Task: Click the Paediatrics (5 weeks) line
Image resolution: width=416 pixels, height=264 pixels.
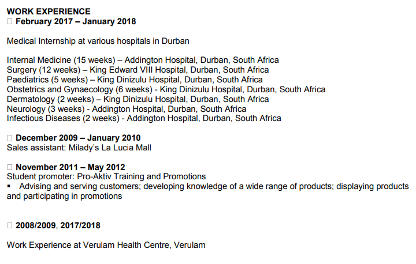Action: [135, 80]
